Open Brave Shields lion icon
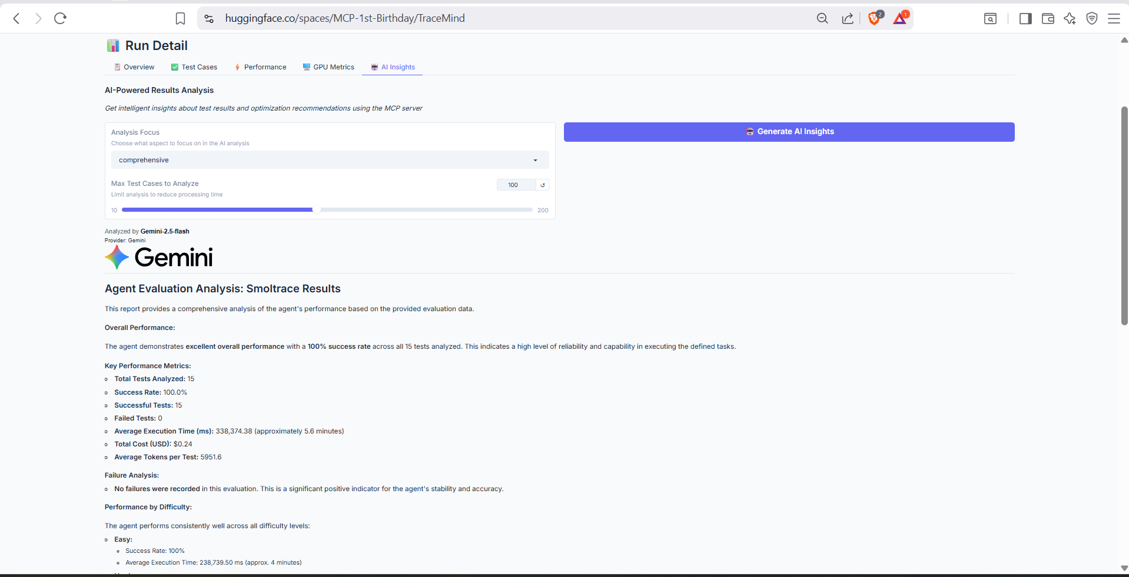Image resolution: width=1129 pixels, height=577 pixels. pyautogui.click(x=875, y=18)
